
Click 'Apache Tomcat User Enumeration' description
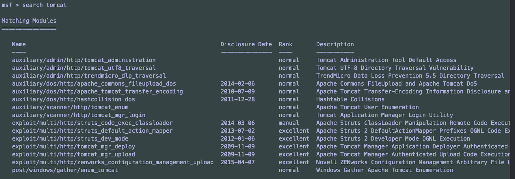tap(368, 107)
